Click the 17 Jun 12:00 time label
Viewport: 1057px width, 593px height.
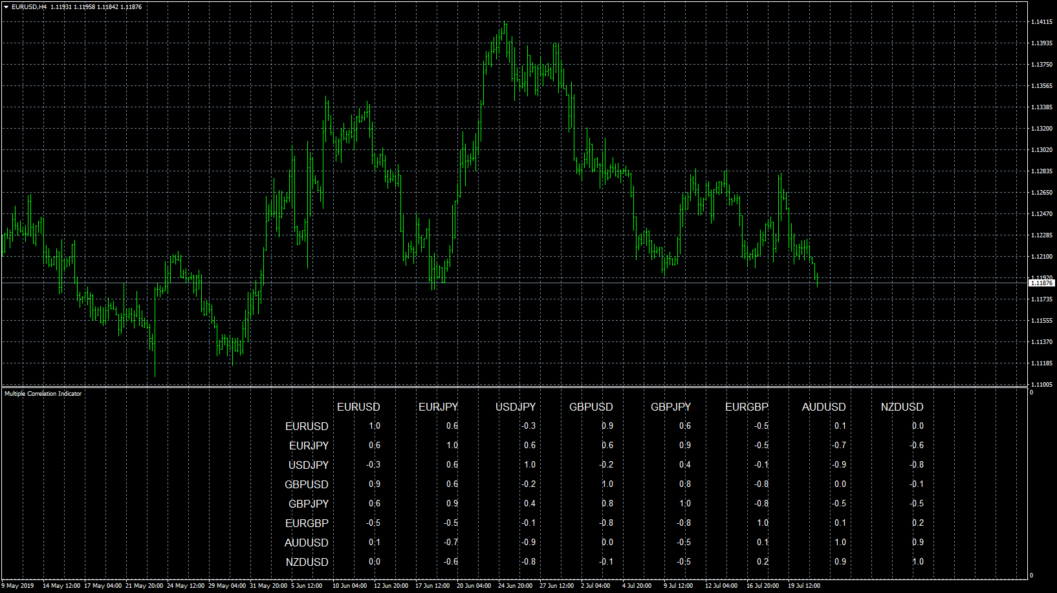[x=433, y=586]
